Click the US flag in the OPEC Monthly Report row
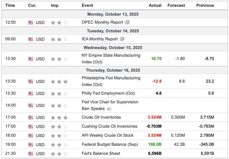229x159 pixels. point(31,22)
